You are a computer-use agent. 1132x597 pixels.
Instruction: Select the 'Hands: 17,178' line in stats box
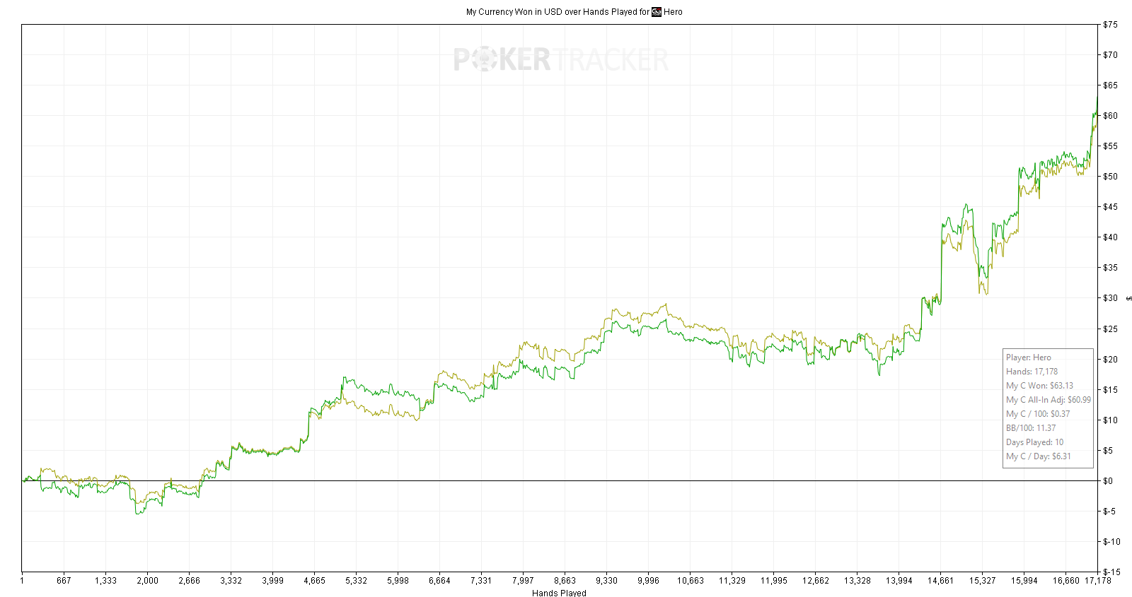coord(1032,372)
